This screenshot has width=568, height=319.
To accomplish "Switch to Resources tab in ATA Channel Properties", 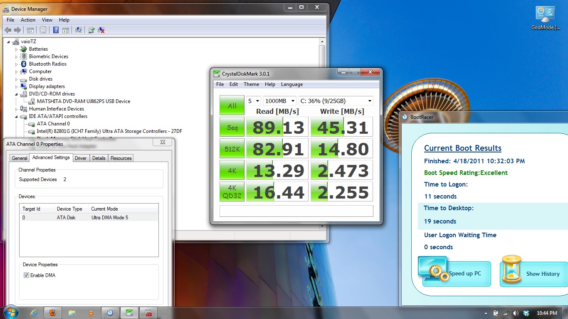I will pyautogui.click(x=121, y=158).
